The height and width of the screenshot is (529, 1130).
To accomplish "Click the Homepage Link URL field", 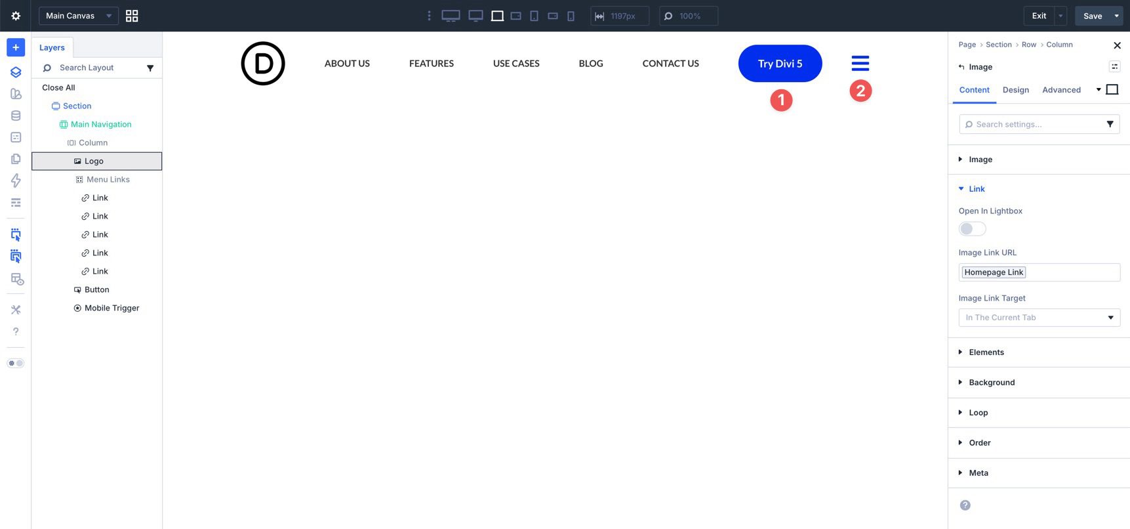I will [1039, 272].
